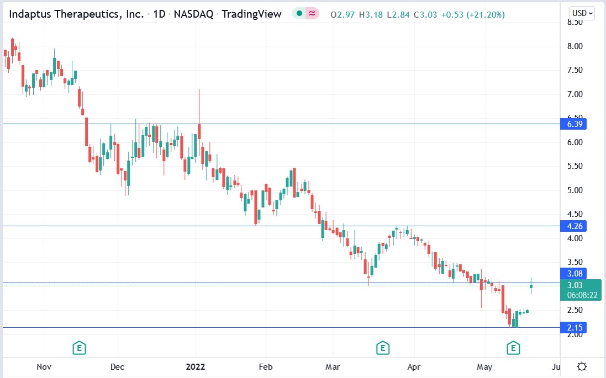Select the 2.15 horizontal line price label
This screenshot has height=378, width=606.
point(573,327)
